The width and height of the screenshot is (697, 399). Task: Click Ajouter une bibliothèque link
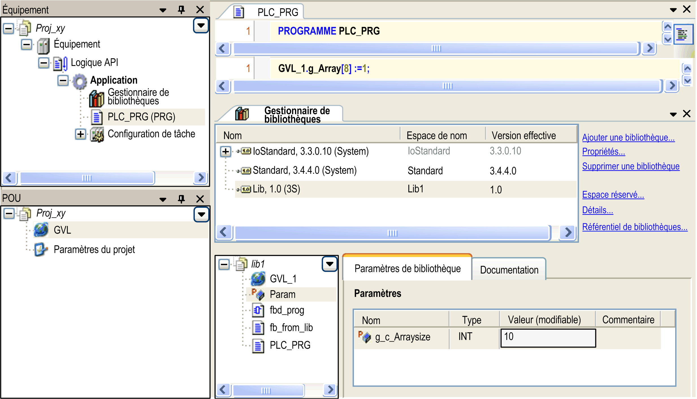tap(628, 137)
